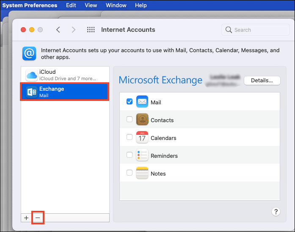Click the Contacts app icon
Image resolution: width=295 pixels, height=232 pixels.
coord(142,120)
